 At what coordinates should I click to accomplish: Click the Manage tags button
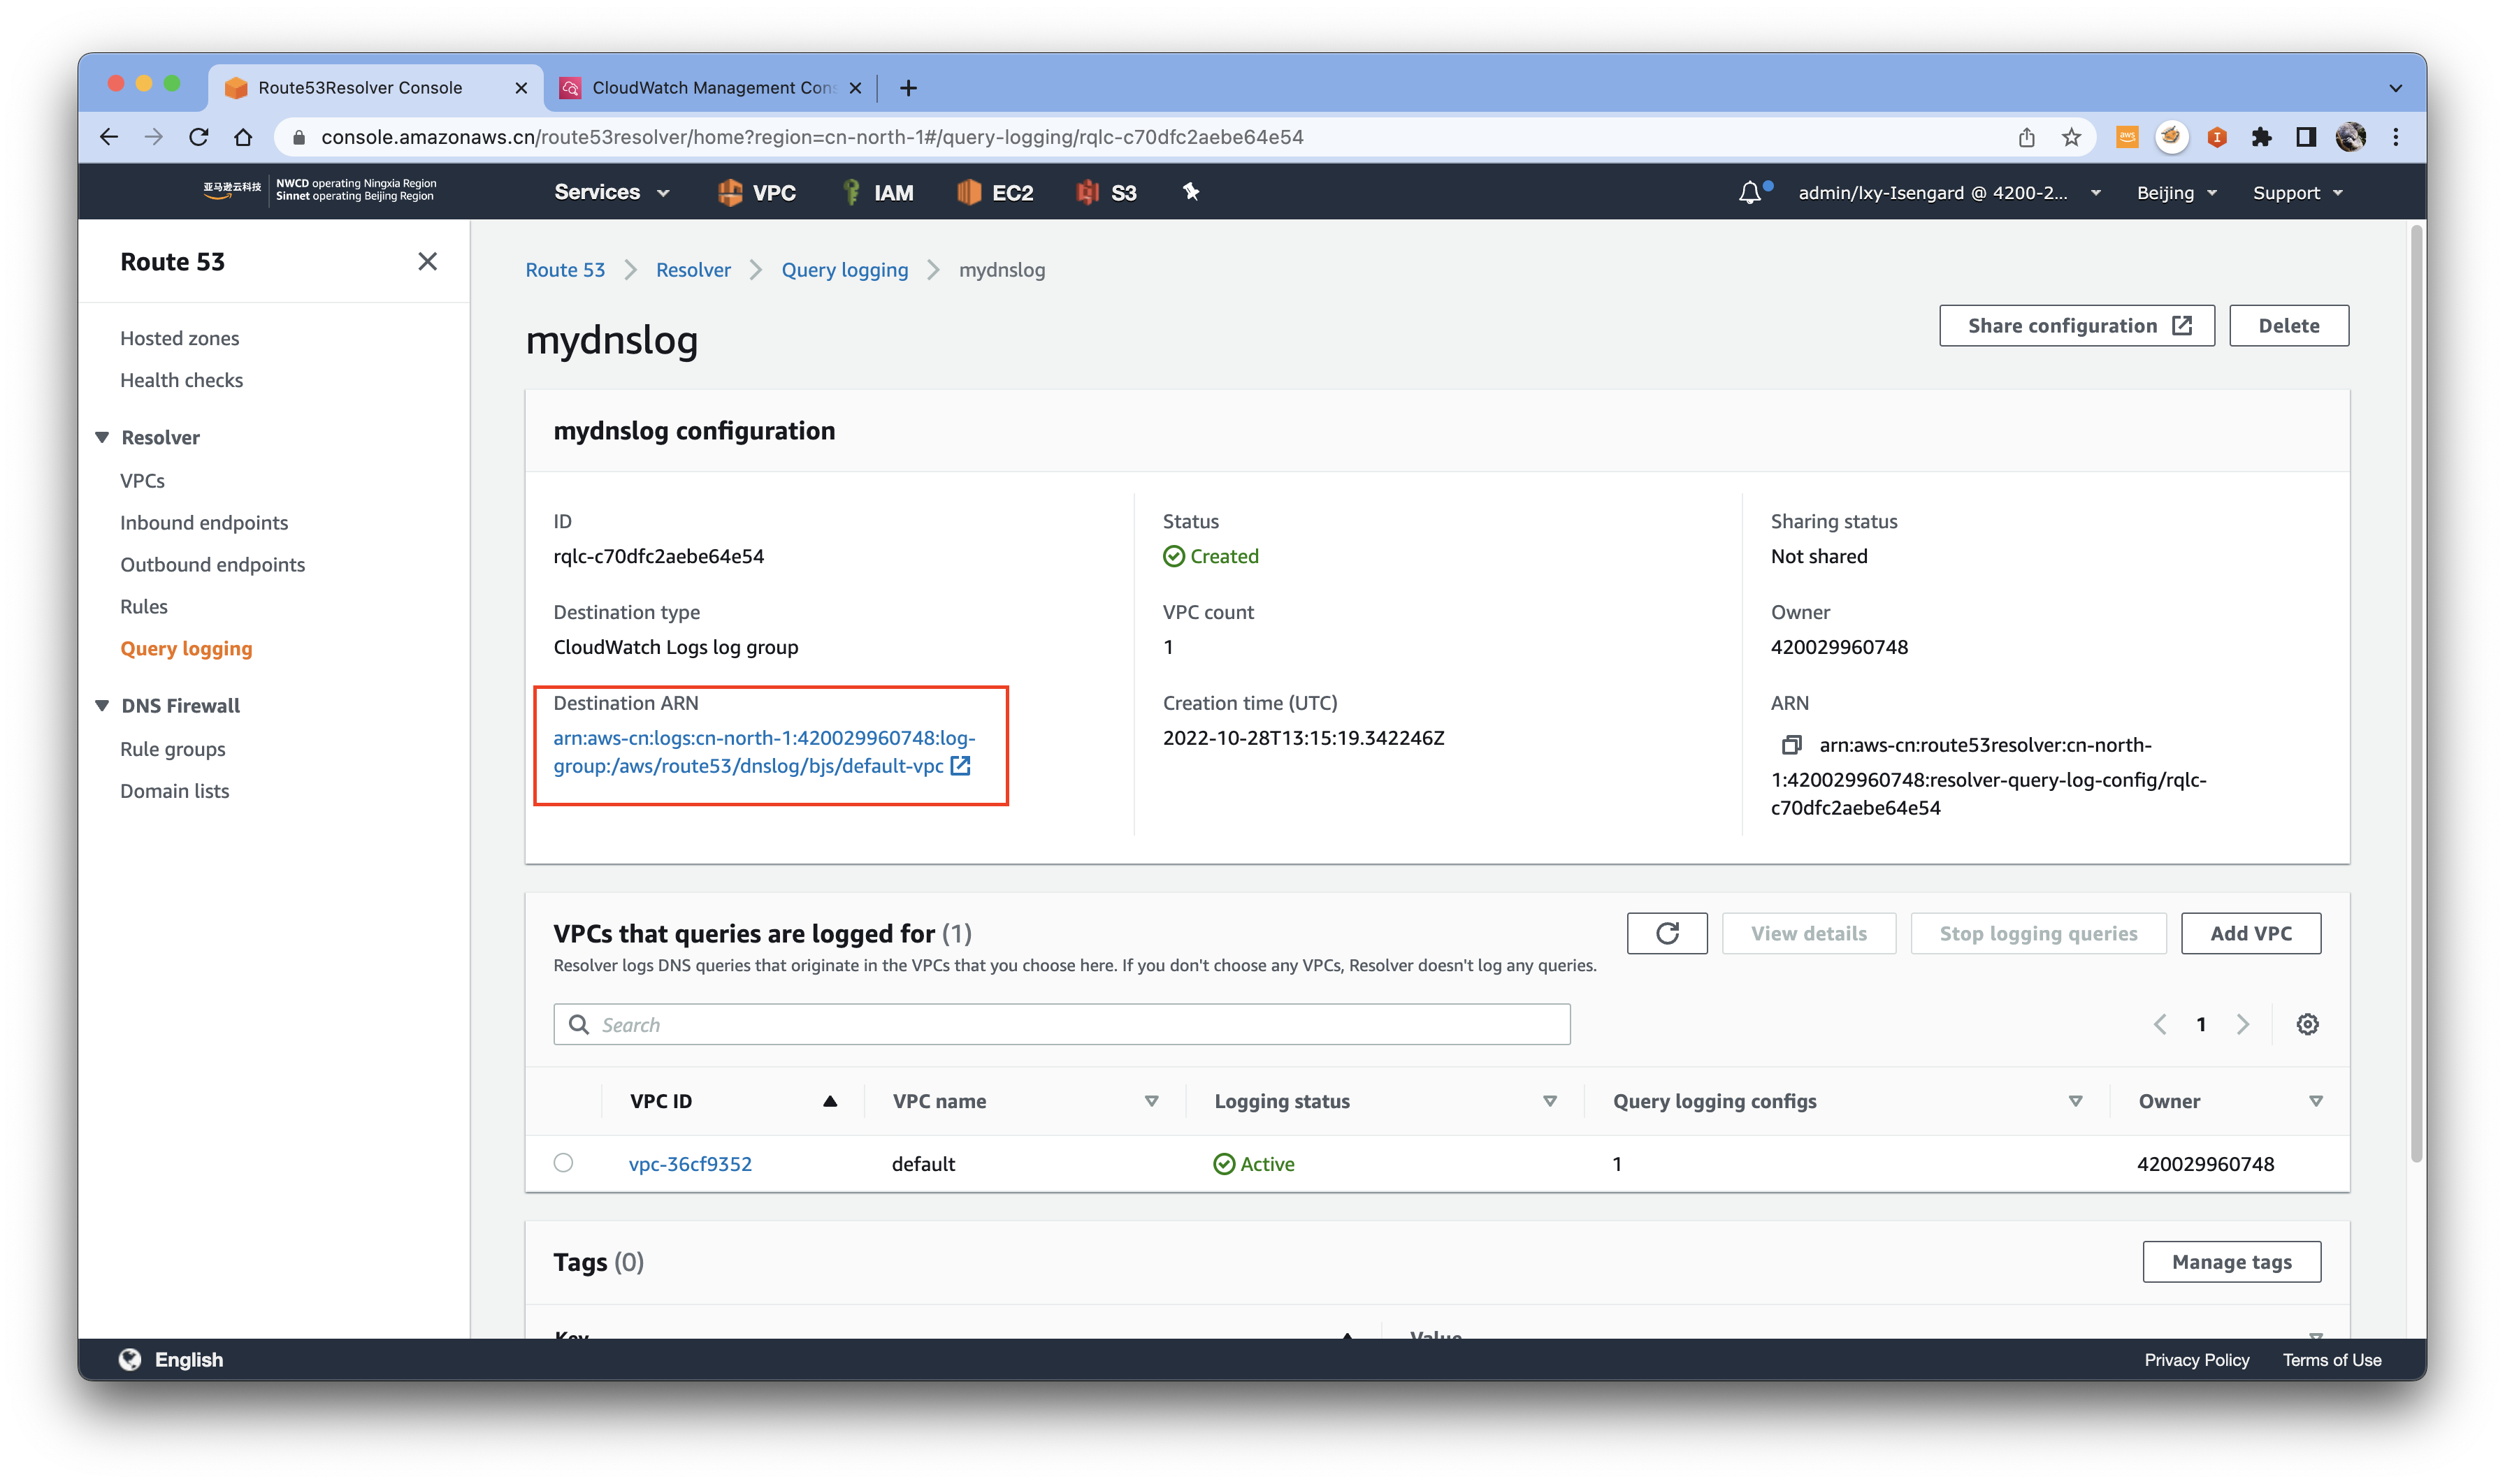point(2231,1262)
